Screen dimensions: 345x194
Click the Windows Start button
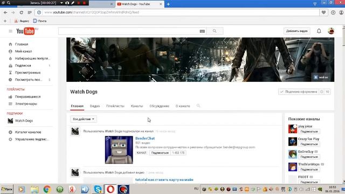pos(7,189)
